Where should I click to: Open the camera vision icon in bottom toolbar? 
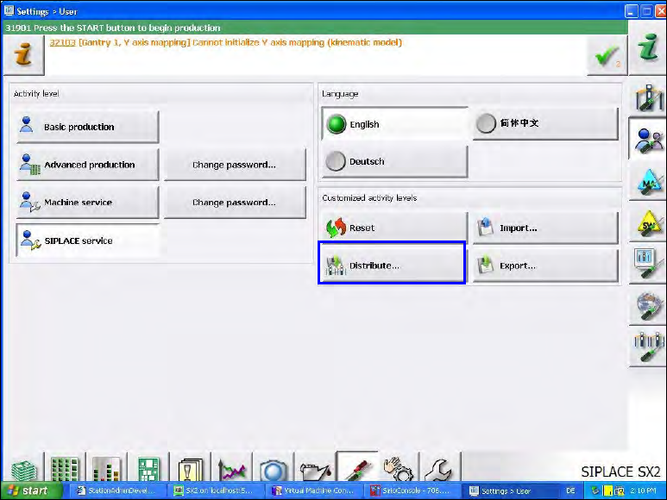click(273, 468)
